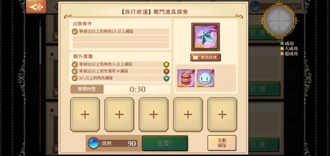
Task: Select the blue star reward item
Action: (x=205, y=37)
